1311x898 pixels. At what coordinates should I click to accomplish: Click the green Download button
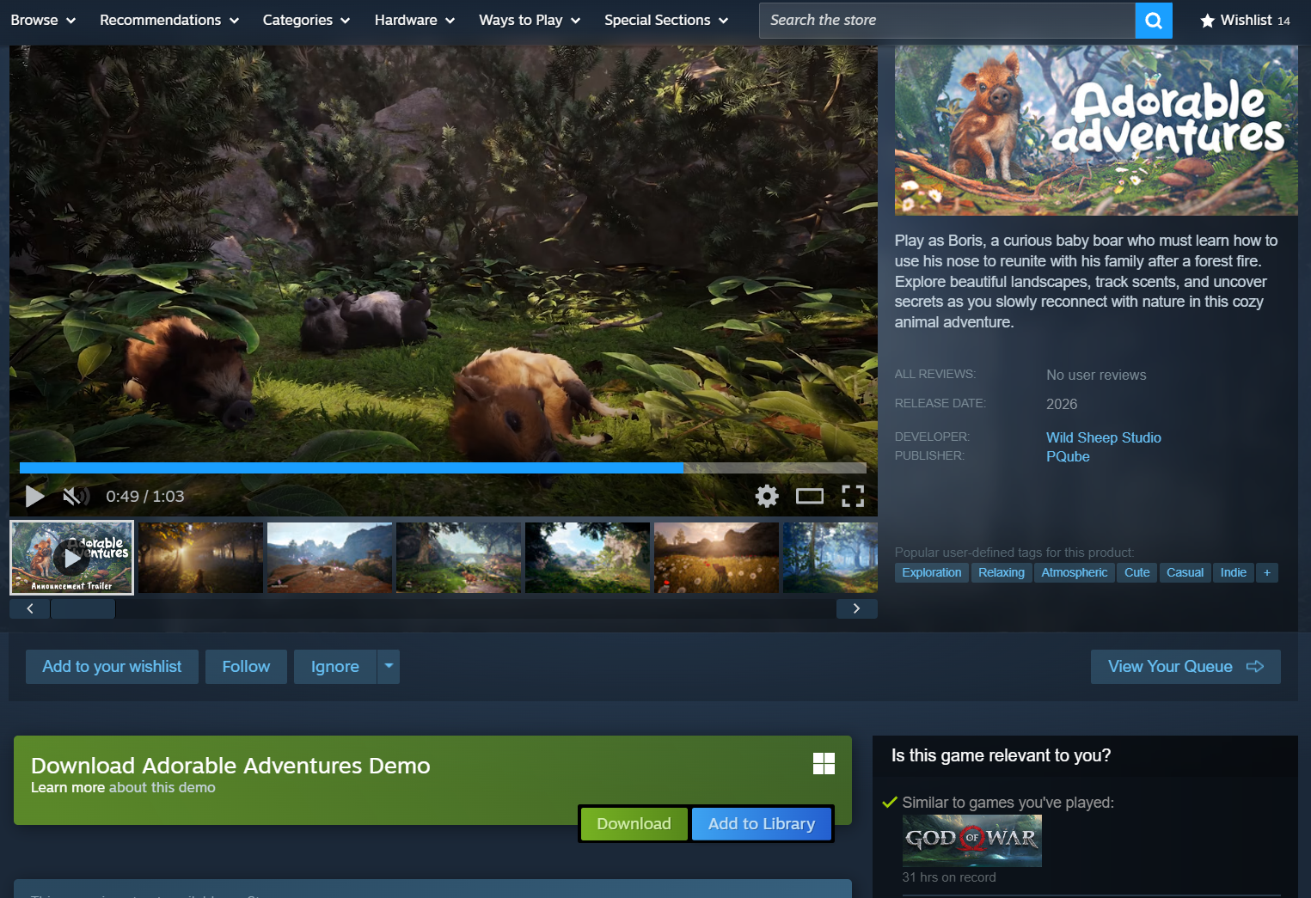pos(634,823)
